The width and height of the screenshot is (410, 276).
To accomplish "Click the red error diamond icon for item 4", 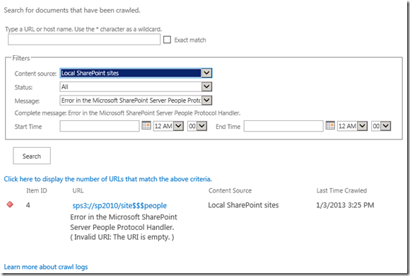I will click(x=10, y=205).
